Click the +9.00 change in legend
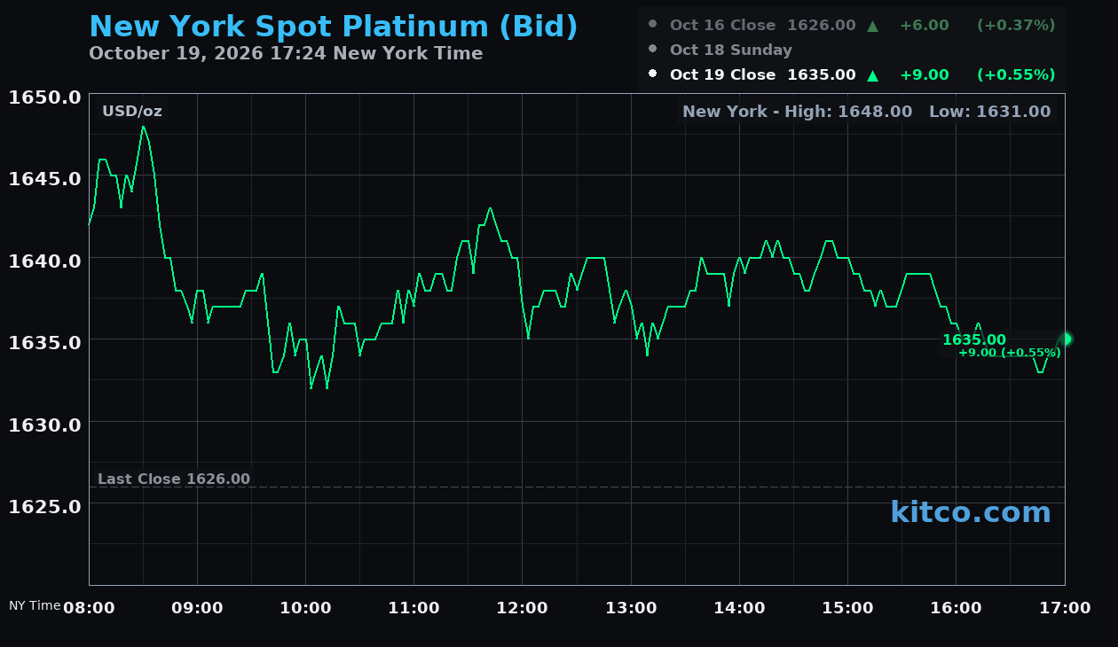 pos(925,75)
